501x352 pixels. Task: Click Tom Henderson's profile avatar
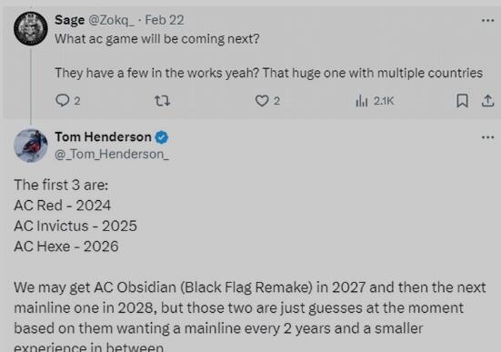tap(31, 146)
